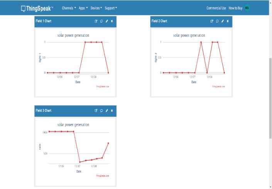The height and width of the screenshot is (189, 272).
Task: Expand the Apps dropdown menu
Action: point(83,8)
